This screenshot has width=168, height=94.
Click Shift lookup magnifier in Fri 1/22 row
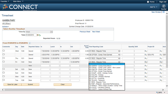[146, 62]
